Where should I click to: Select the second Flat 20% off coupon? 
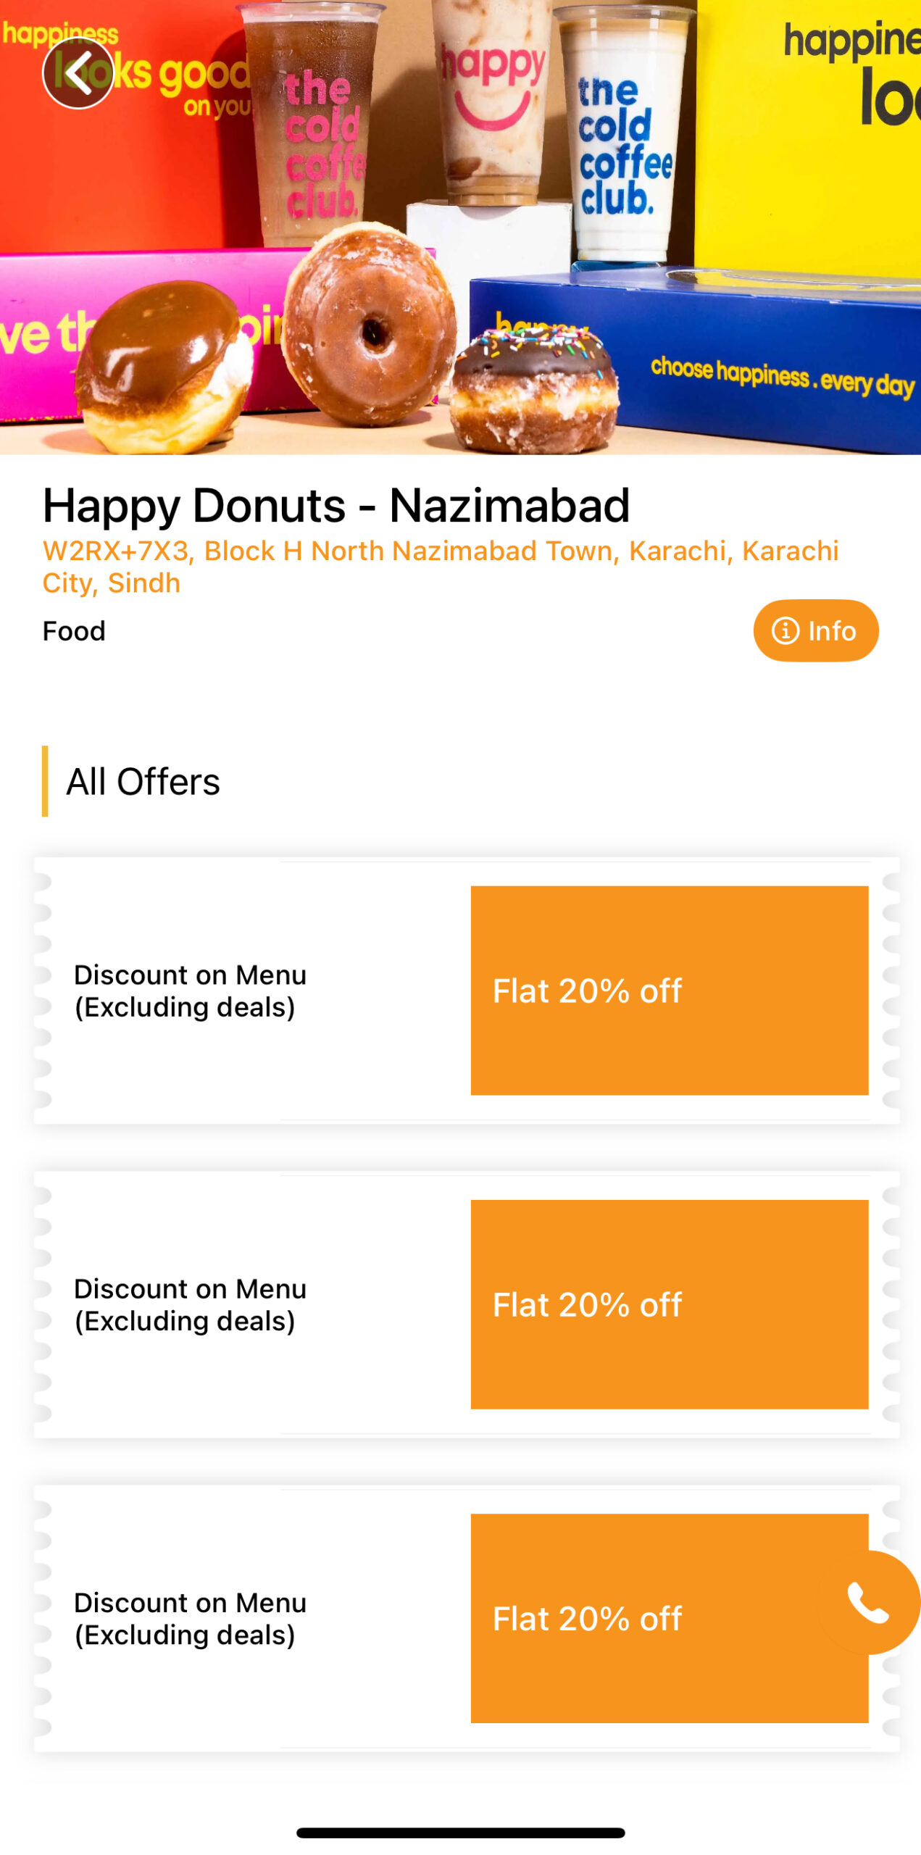[669, 1304]
